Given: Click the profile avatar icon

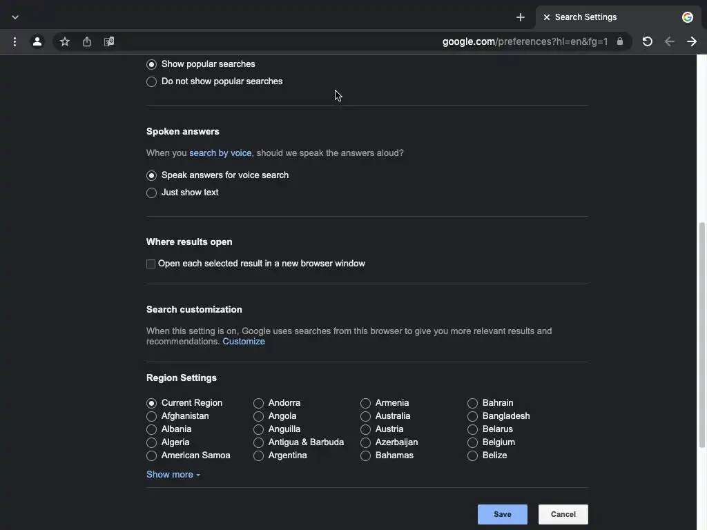Looking at the screenshot, I should (37, 41).
